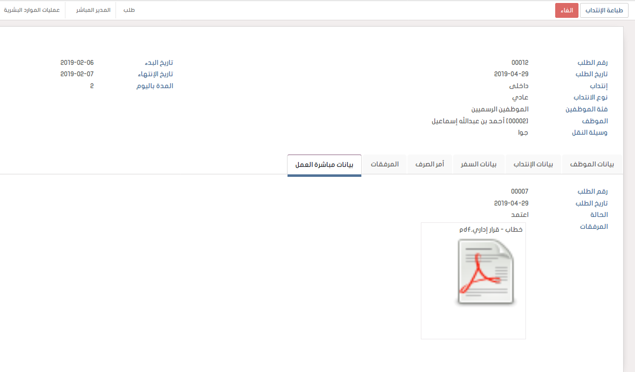The image size is (635, 372).
Task: Open the المرفقات tab
Action: (385, 164)
